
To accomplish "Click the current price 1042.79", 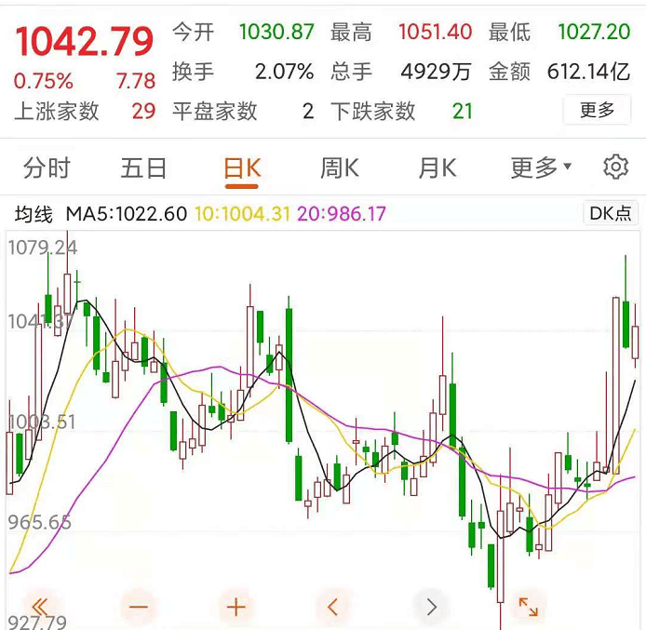I will coord(84,42).
